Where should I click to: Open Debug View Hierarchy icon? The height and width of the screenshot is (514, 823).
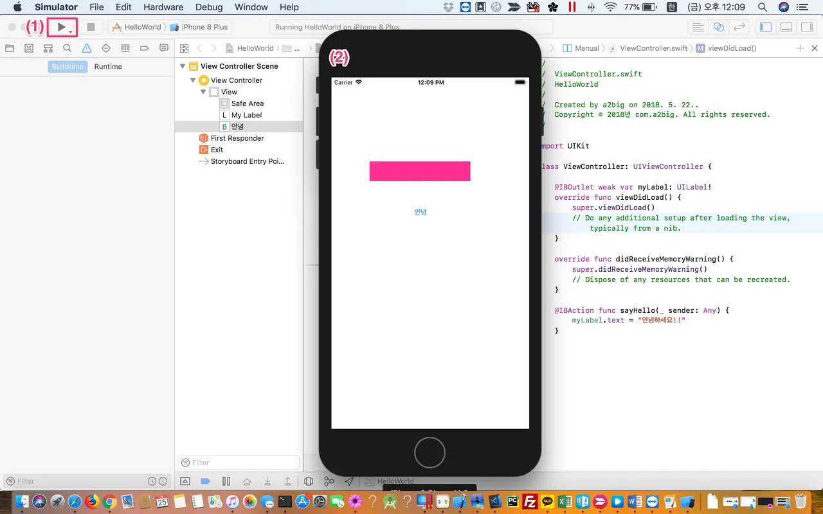[309, 481]
